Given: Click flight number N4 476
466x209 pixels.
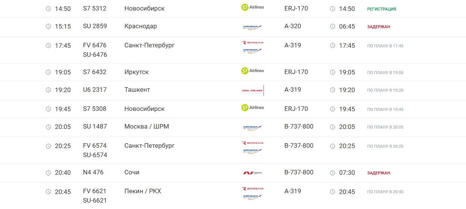Looking at the screenshot, I should 93,173.
